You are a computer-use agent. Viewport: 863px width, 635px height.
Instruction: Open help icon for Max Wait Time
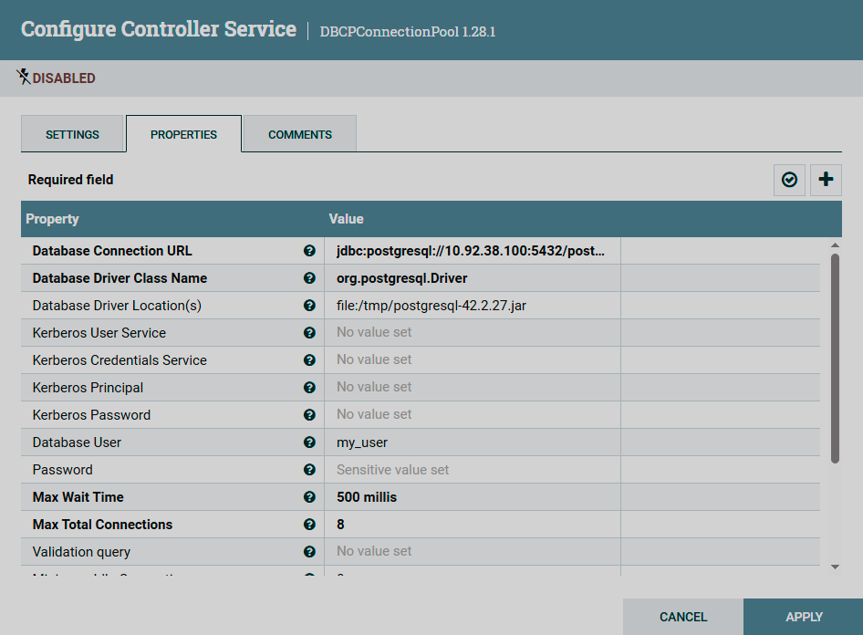[x=309, y=497]
